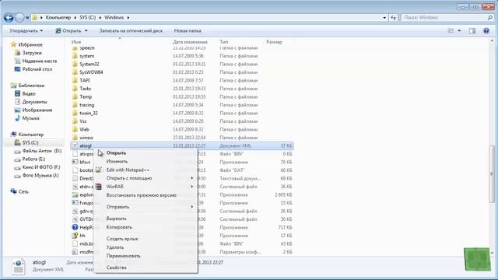Expand the Отправить submenu

[x=146, y=207]
